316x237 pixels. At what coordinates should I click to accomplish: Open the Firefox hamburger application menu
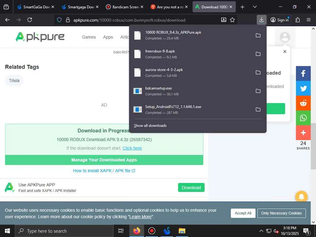[309, 20]
